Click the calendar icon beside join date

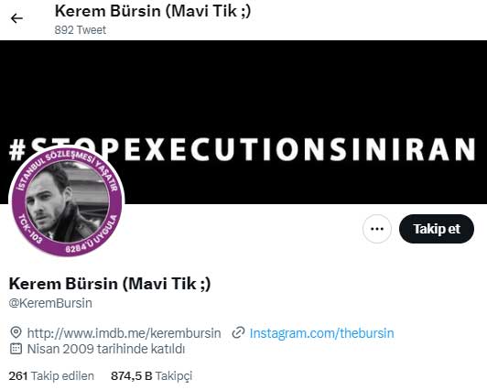coord(16,349)
